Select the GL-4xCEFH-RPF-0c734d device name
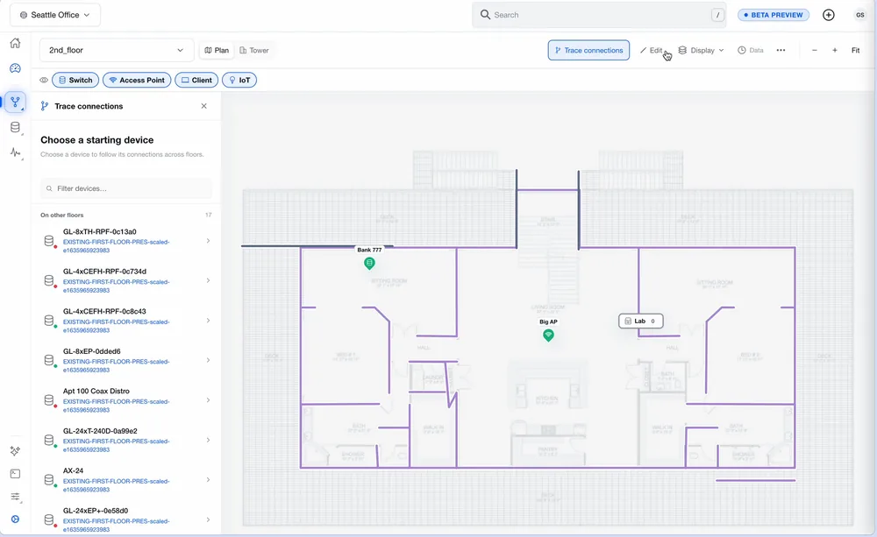Image resolution: width=877 pixels, height=537 pixels. [x=104, y=272]
